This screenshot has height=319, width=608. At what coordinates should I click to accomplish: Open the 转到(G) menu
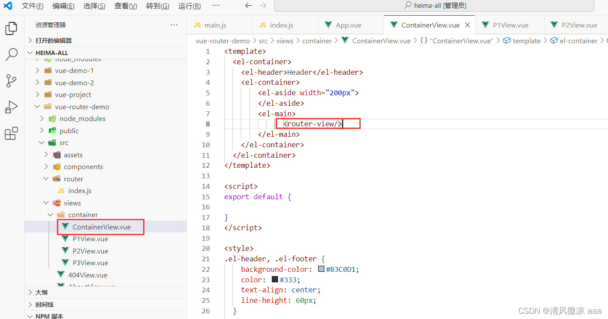[158, 6]
